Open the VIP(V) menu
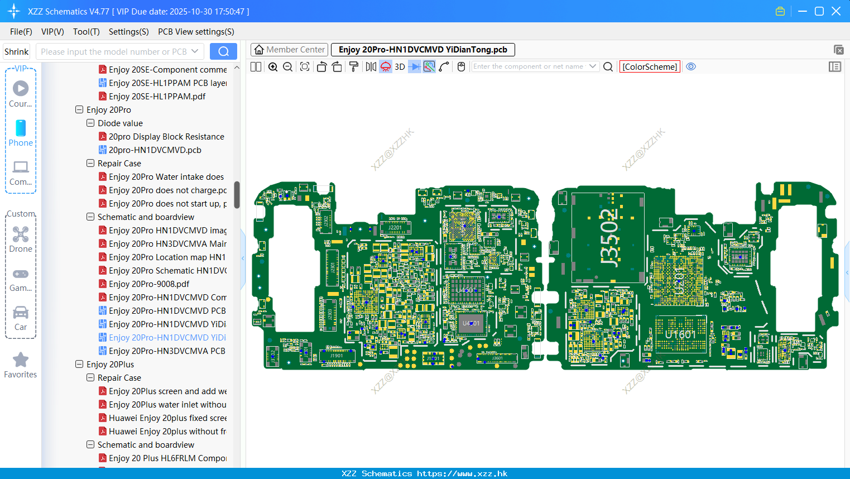 pos(52,32)
